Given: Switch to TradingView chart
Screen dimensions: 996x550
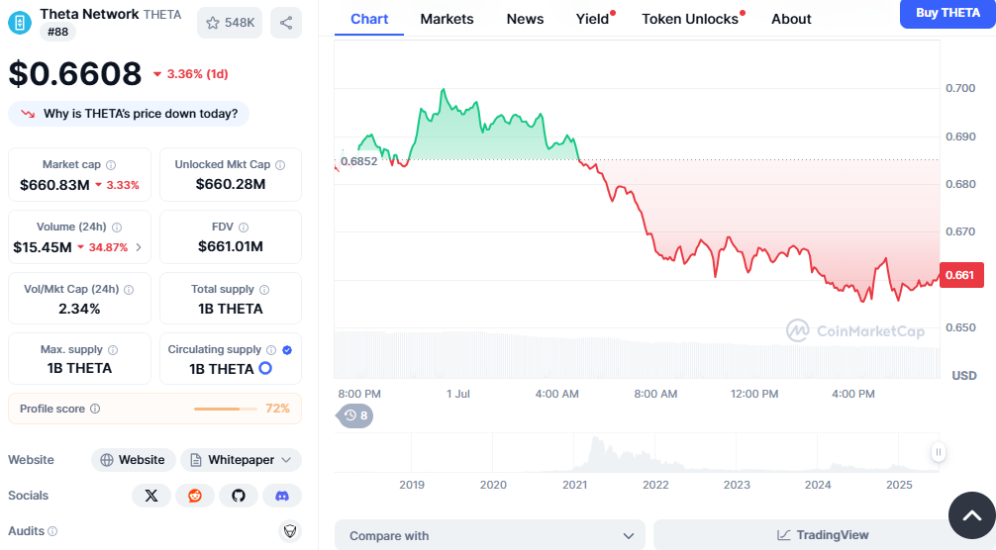Looking at the screenshot, I should (823, 535).
